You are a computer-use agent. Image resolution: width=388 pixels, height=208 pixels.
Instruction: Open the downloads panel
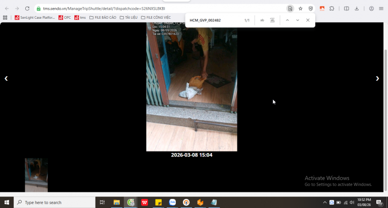coord(357,9)
